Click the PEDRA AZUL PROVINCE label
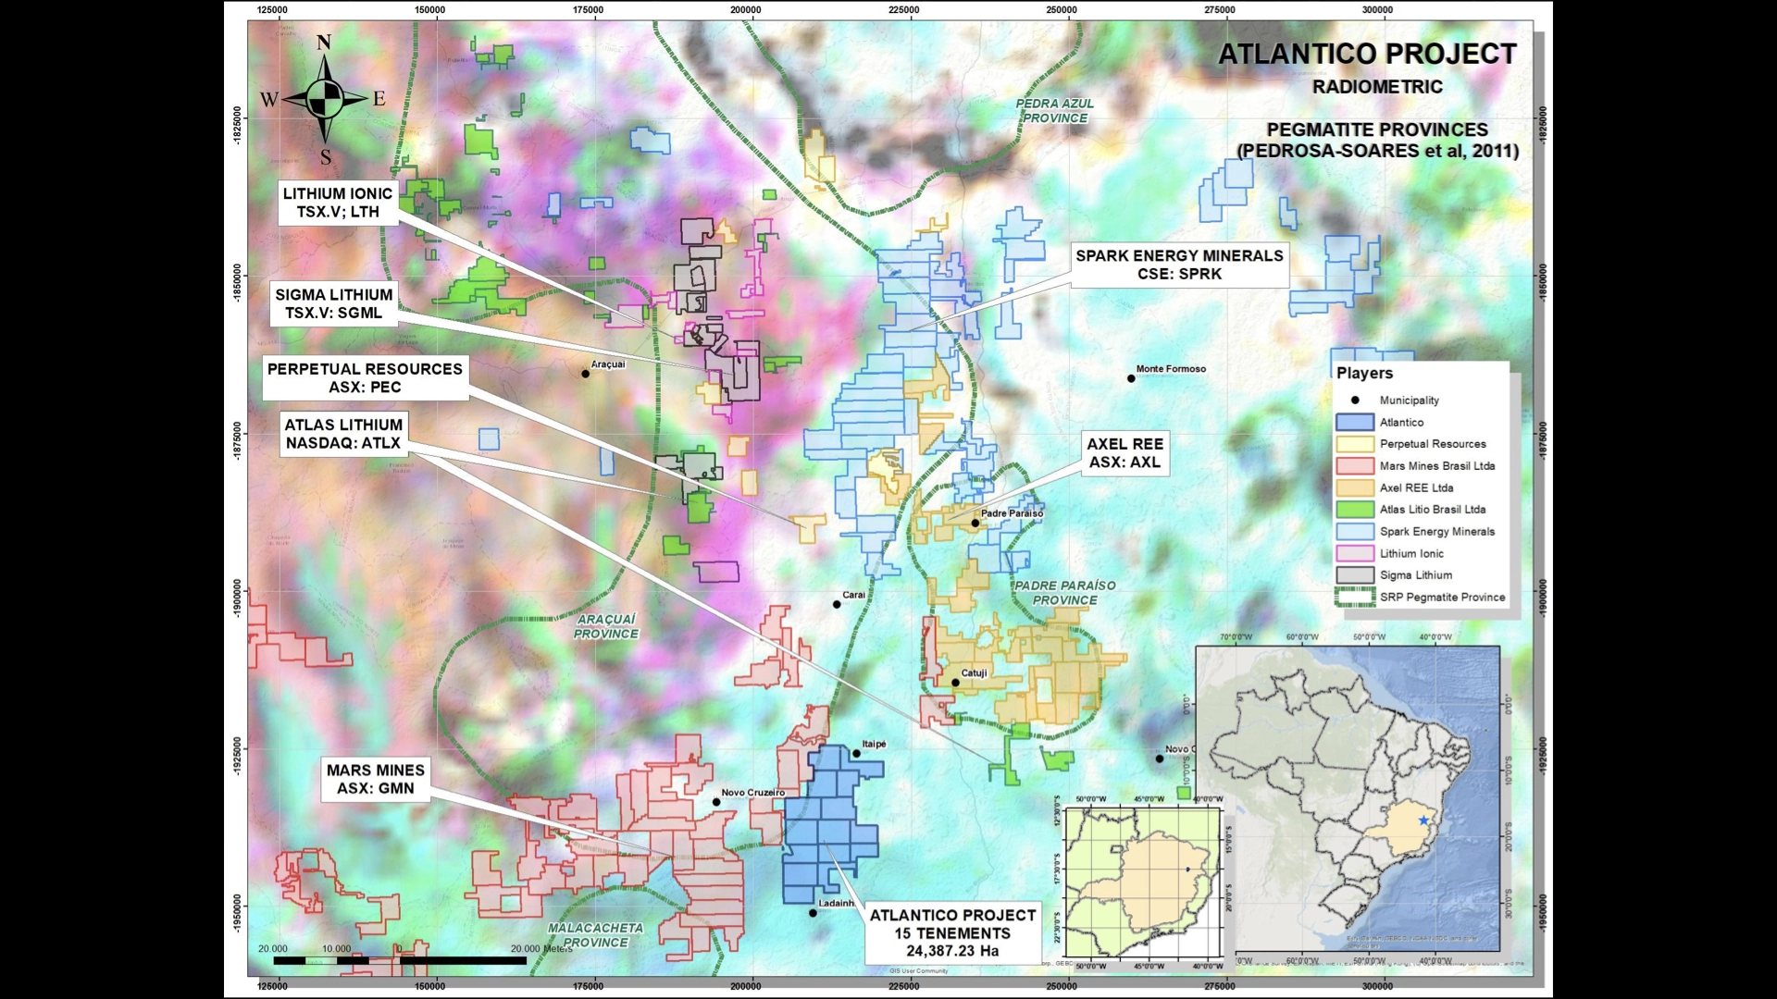This screenshot has width=1777, height=999. (x=1055, y=111)
